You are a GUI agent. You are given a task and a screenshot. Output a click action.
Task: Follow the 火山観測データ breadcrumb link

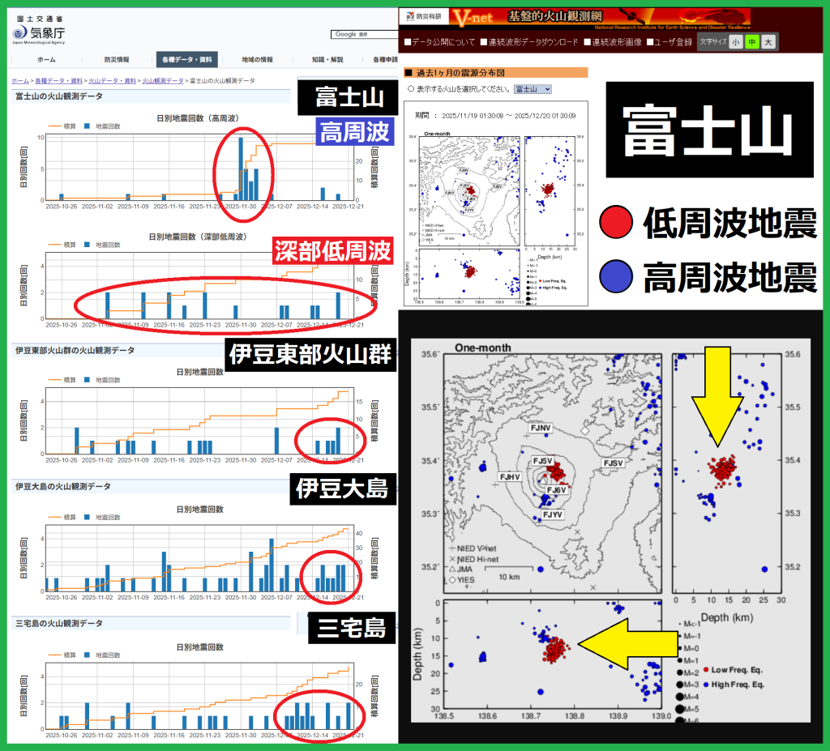(x=162, y=81)
